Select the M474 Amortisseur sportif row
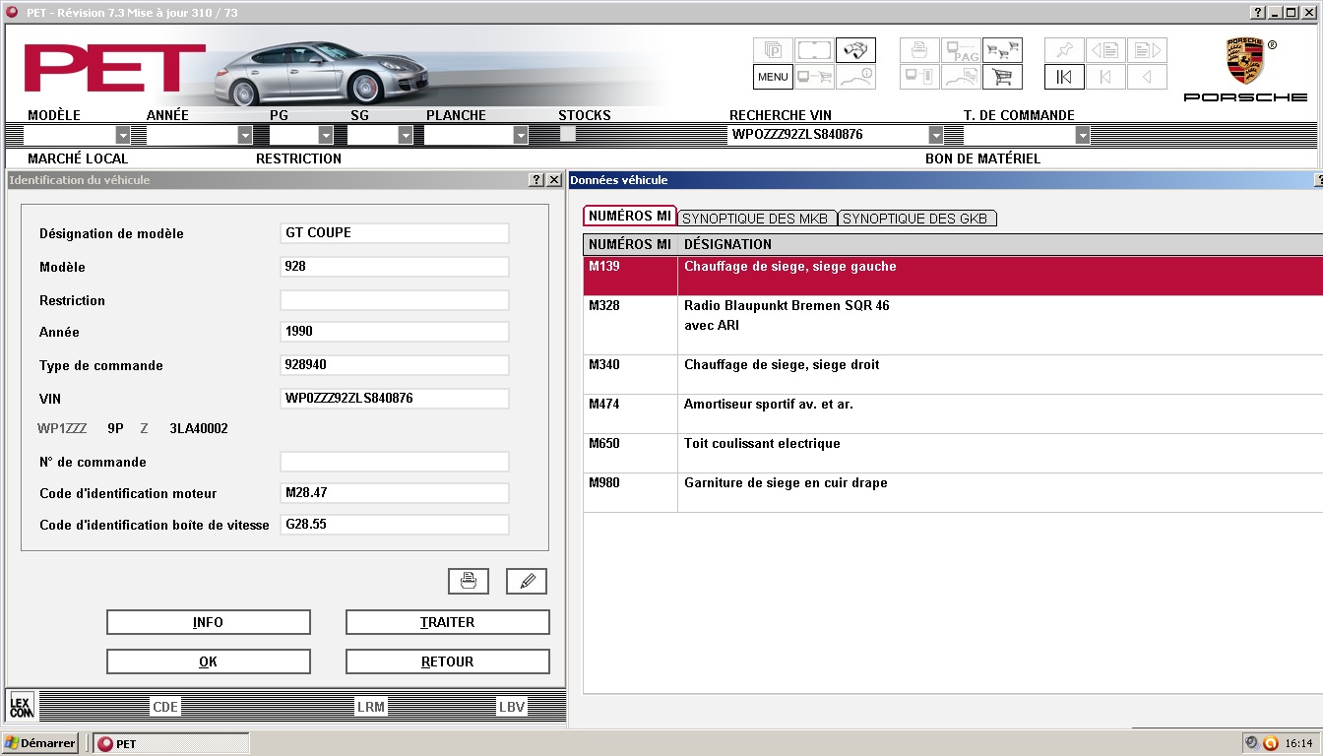1323x756 pixels. (x=953, y=414)
